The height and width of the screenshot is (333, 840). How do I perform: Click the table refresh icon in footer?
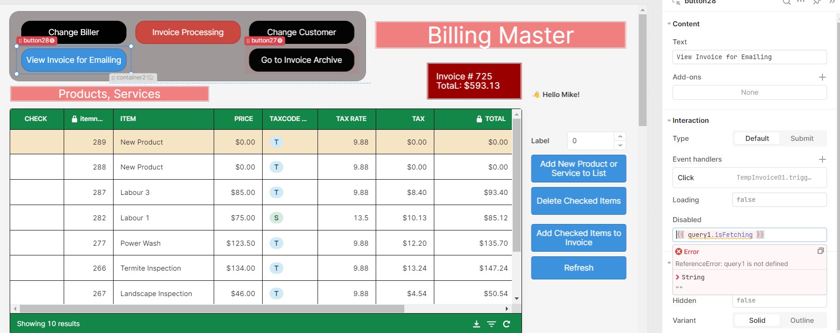click(506, 324)
